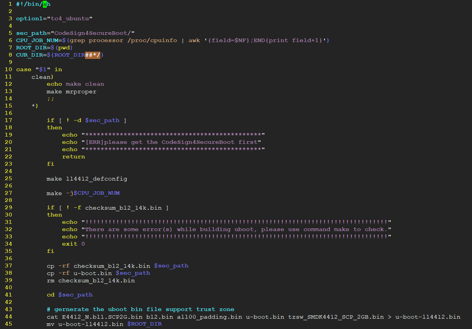Click the "fi" on line 23
This screenshot has width=472, height=329.
coord(51,164)
